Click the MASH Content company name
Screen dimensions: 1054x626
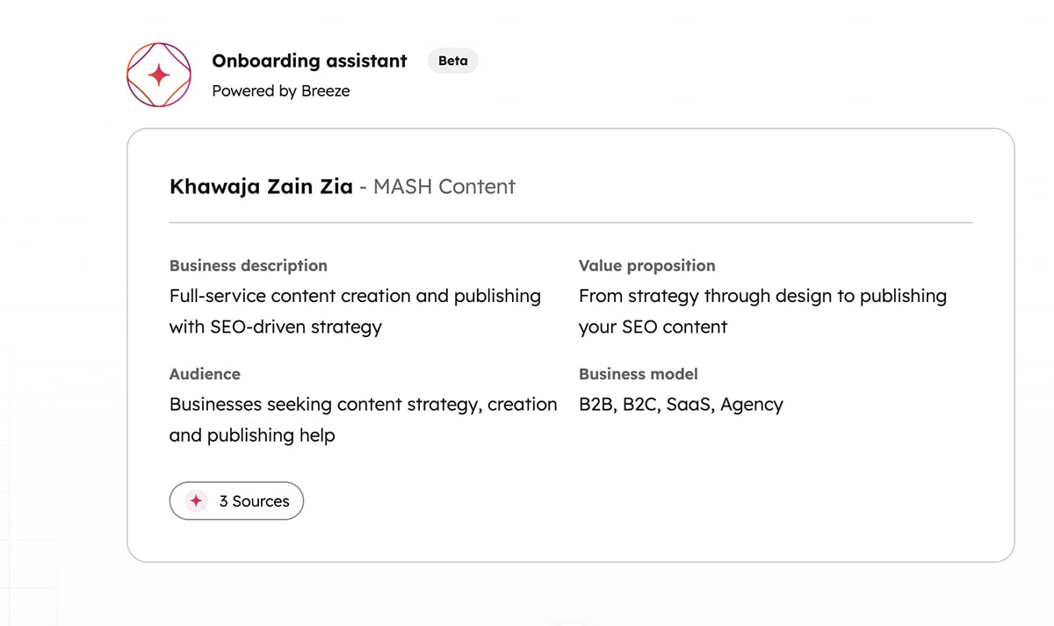click(444, 186)
